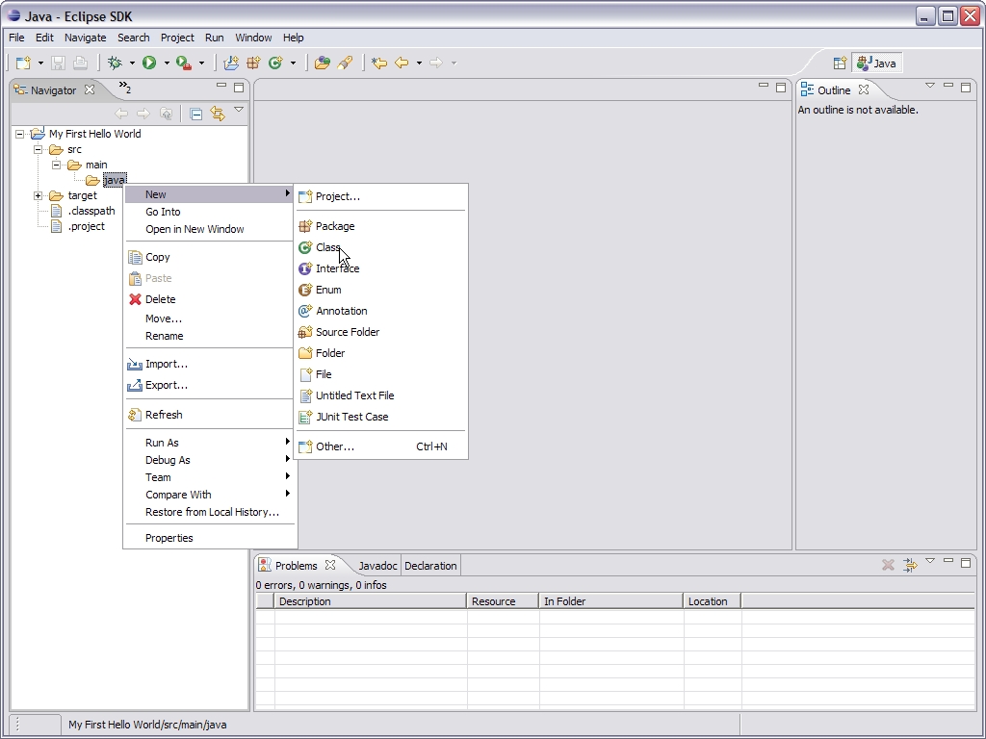Choose Untitled Text File from submenu
This screenshot has height=739, width=986.
point(381,395)
